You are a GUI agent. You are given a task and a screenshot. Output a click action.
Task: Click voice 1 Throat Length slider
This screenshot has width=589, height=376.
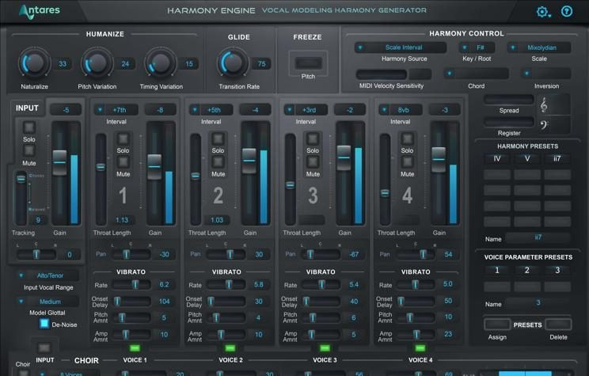[x=101, y=179]
